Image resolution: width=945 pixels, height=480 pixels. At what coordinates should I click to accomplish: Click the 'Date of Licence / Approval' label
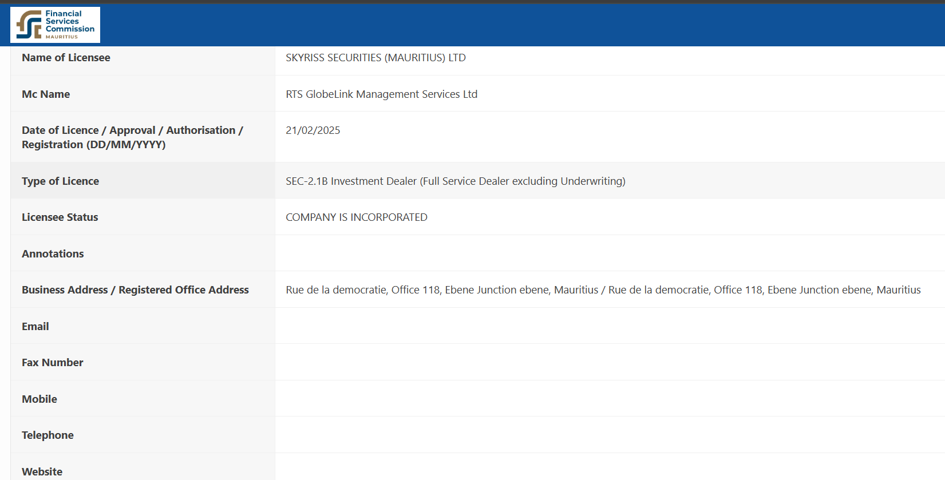click(132, 137)
